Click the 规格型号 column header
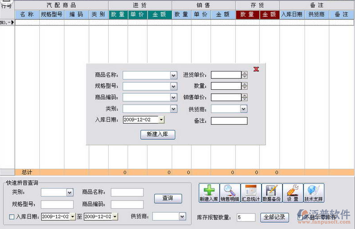Viewport: 355px width, 229px height. [x=52, y=14]
